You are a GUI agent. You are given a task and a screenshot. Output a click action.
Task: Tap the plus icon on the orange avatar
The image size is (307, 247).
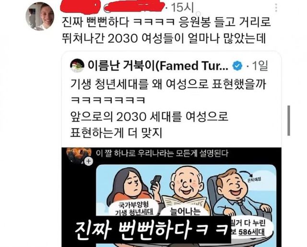pyautogui.click(x=89, y=161)
